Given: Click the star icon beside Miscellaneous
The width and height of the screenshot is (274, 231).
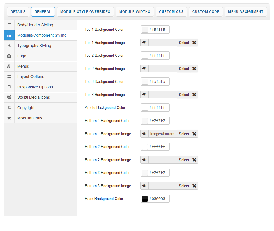Looking at the screenshot, I should click(9, 118).
